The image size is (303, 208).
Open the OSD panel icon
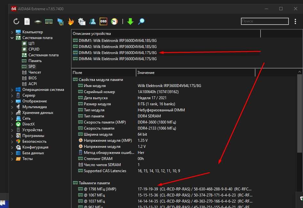click(x=103, y=21)
